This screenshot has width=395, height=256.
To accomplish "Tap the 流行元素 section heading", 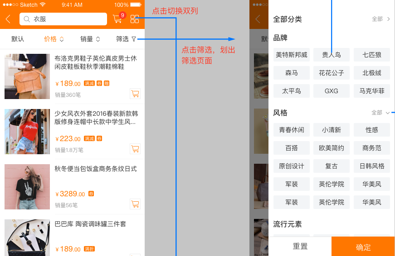I will pyautogui.click(x=288, y=224).
